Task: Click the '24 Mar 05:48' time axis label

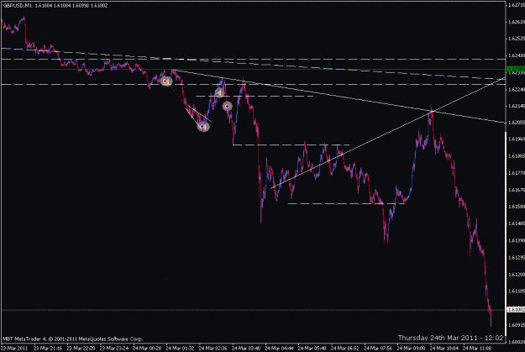Action: tap(312, 349)
